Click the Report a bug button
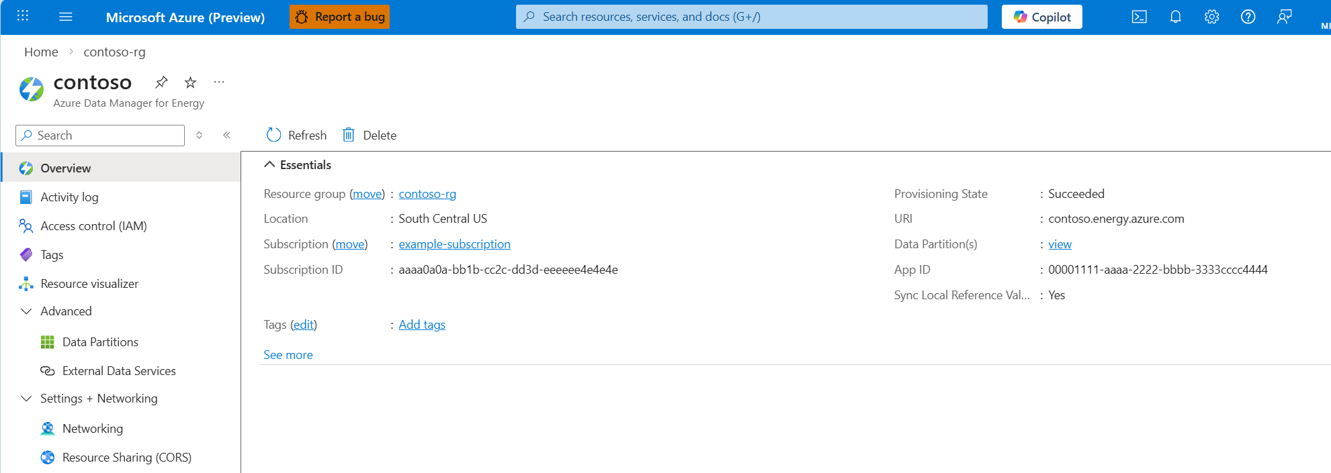This screenshot has width=1331, height=473. (339, 17)
